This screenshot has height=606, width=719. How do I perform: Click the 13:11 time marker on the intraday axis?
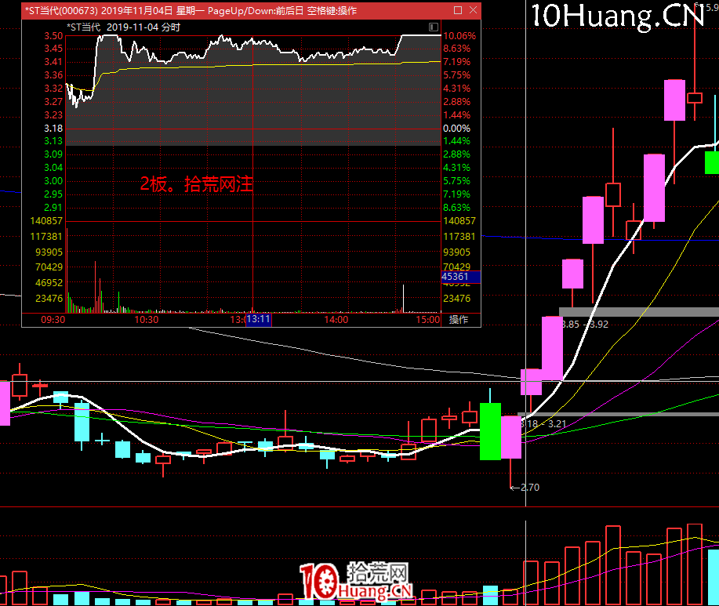click(x=259, y=319)
